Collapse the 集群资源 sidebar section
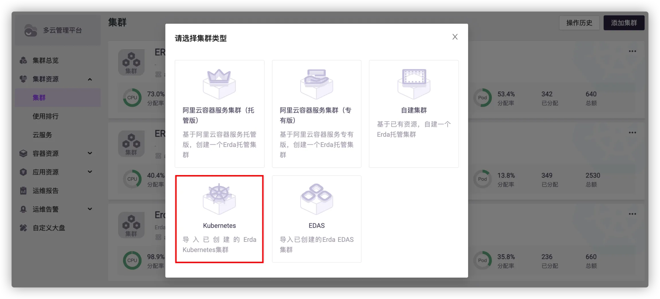This screenshot has width=660, height=299. (x=90, y=79)
